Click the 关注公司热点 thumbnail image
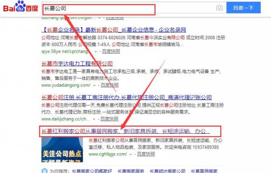Image resolution: width=271 pixels, height=173 pixels. pyautogui.click(x=62, y=150)
